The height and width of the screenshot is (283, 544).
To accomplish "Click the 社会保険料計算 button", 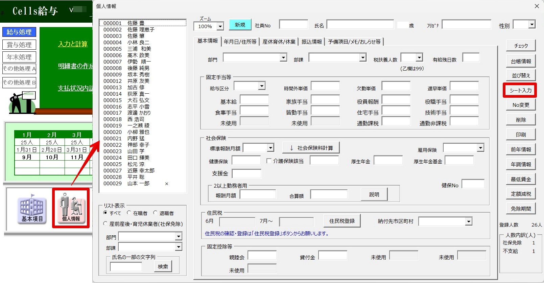I will 311,148.
